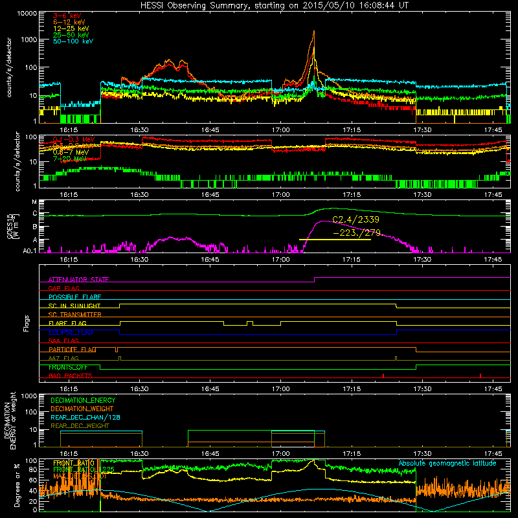
Task: Click the "POSSIBLE FLARE" flag label
Action: [74, 297]
